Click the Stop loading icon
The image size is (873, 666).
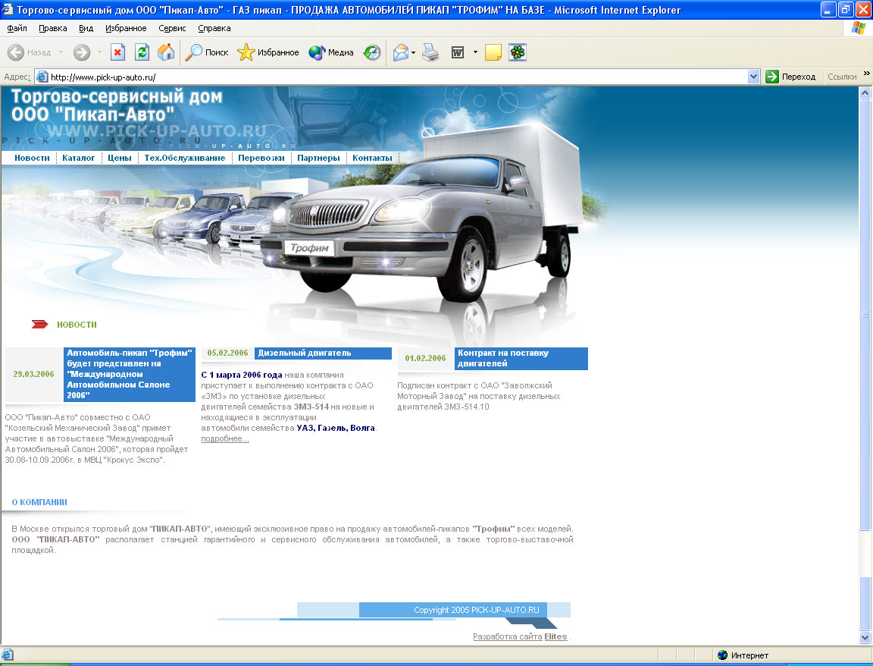(x=117, y=52)
